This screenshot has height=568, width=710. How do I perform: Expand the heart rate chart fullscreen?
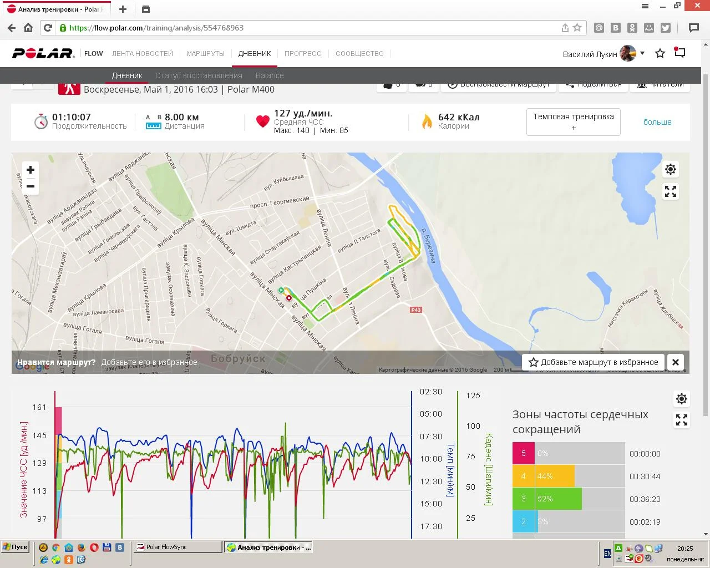(x=682, y=420)
